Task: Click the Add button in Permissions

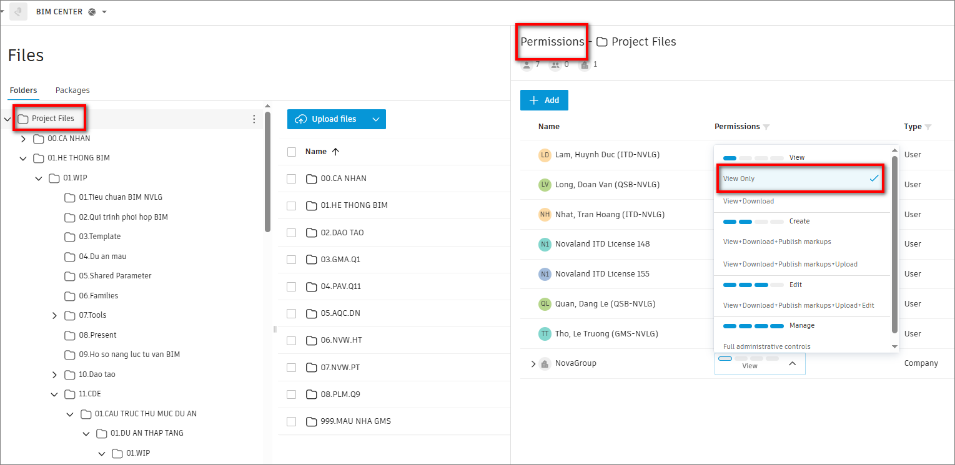Action: (544, 100)
